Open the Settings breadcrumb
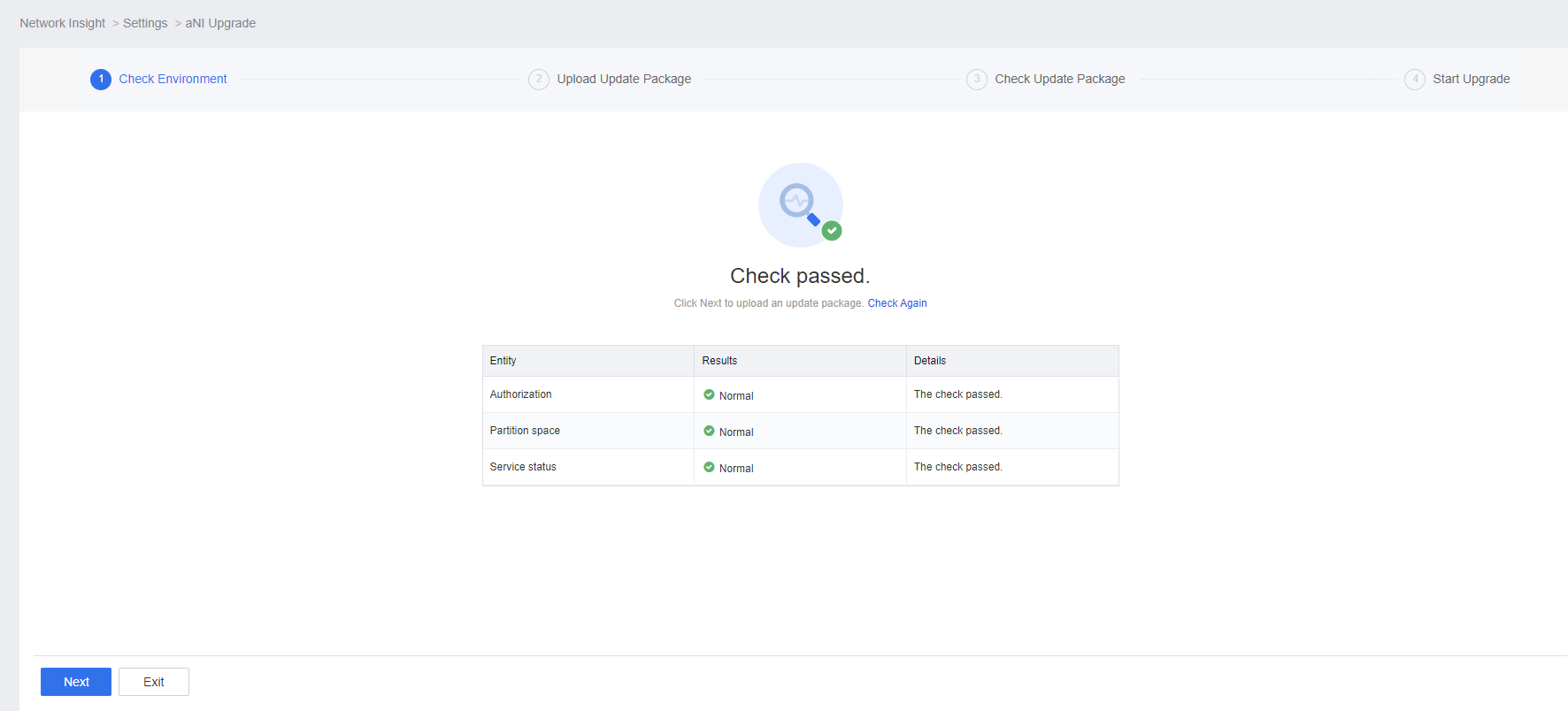Image resolution: width=1568 pixels, height=711 pixels. point(145,24)
